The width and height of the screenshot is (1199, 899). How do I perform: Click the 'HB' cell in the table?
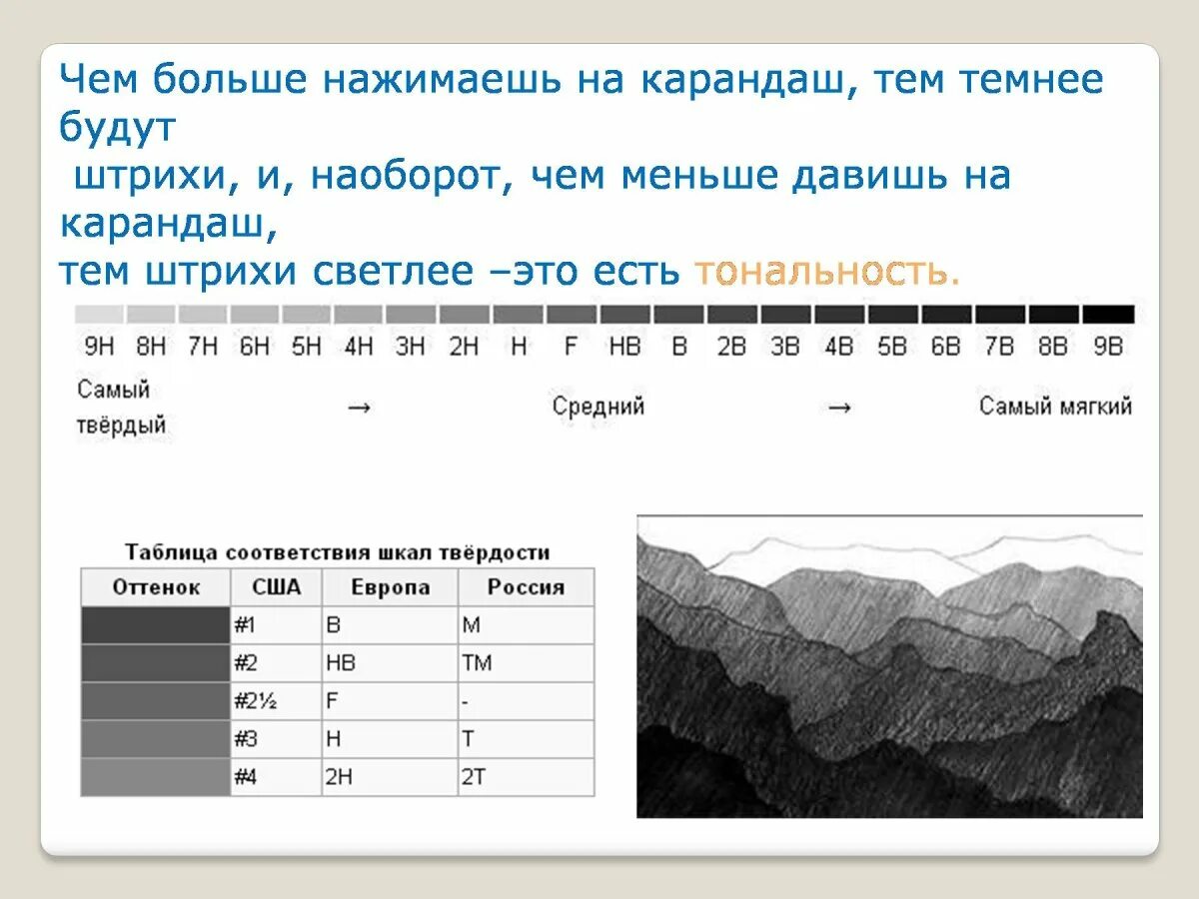(390, 663)
